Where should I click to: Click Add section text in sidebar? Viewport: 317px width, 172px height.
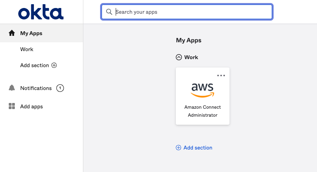point(35,65)
